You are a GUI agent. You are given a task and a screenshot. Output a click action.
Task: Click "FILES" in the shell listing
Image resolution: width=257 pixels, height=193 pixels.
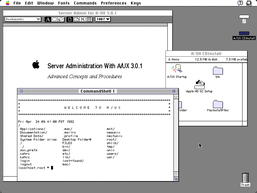click(67, 143)
